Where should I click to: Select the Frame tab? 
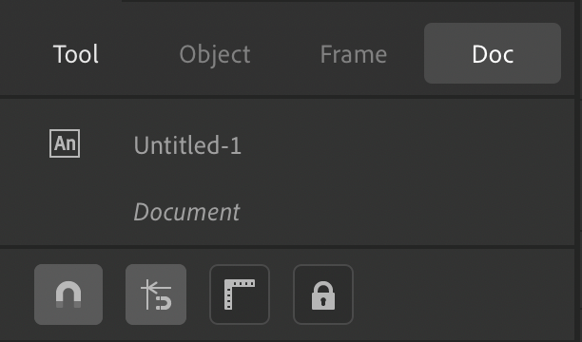(354, 54)
